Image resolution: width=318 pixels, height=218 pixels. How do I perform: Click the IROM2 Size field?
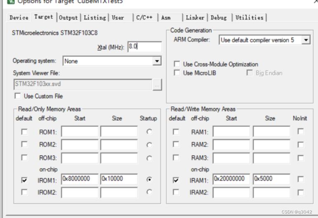tap(119, 192)
